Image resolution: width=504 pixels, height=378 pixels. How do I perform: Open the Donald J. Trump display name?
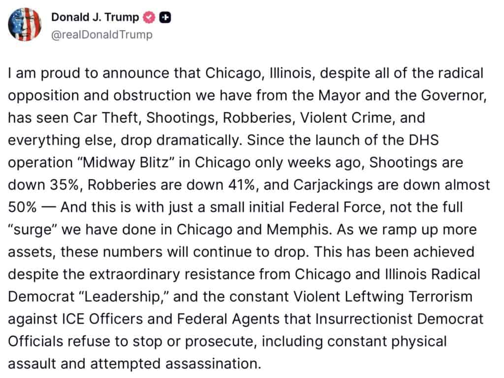(x=95, y=18)
